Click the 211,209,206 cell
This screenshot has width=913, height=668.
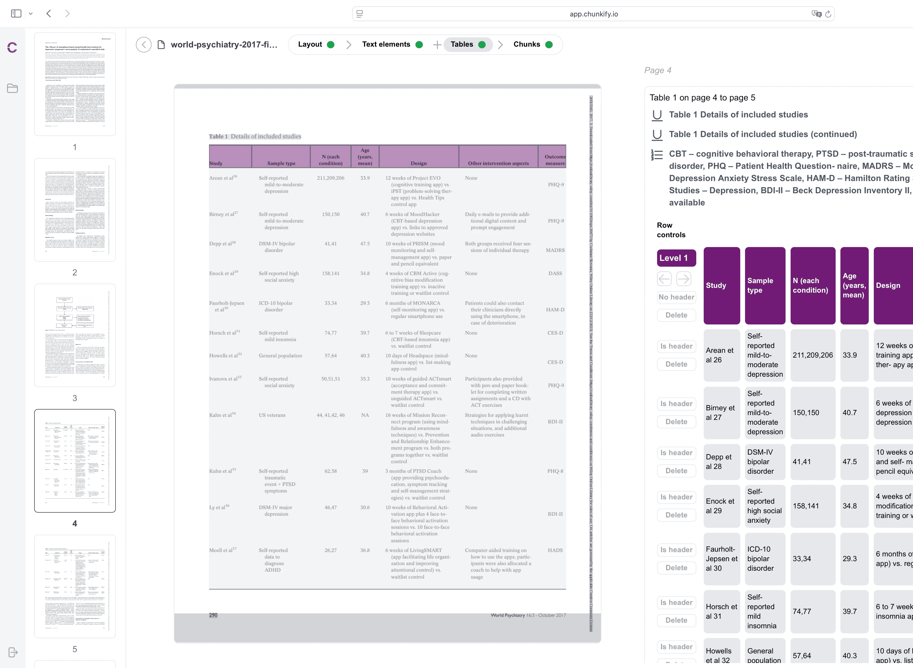[x=812, y=355]
